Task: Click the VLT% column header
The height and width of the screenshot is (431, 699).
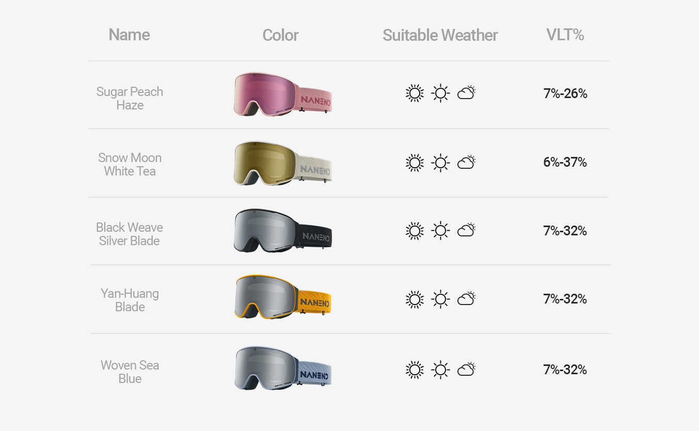Action: (x=565, y=35)
